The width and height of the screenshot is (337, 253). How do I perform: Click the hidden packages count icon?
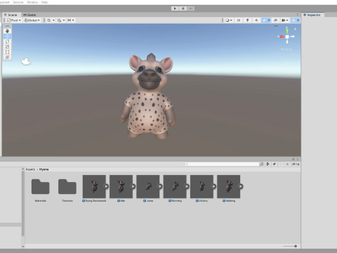[296, 164]
